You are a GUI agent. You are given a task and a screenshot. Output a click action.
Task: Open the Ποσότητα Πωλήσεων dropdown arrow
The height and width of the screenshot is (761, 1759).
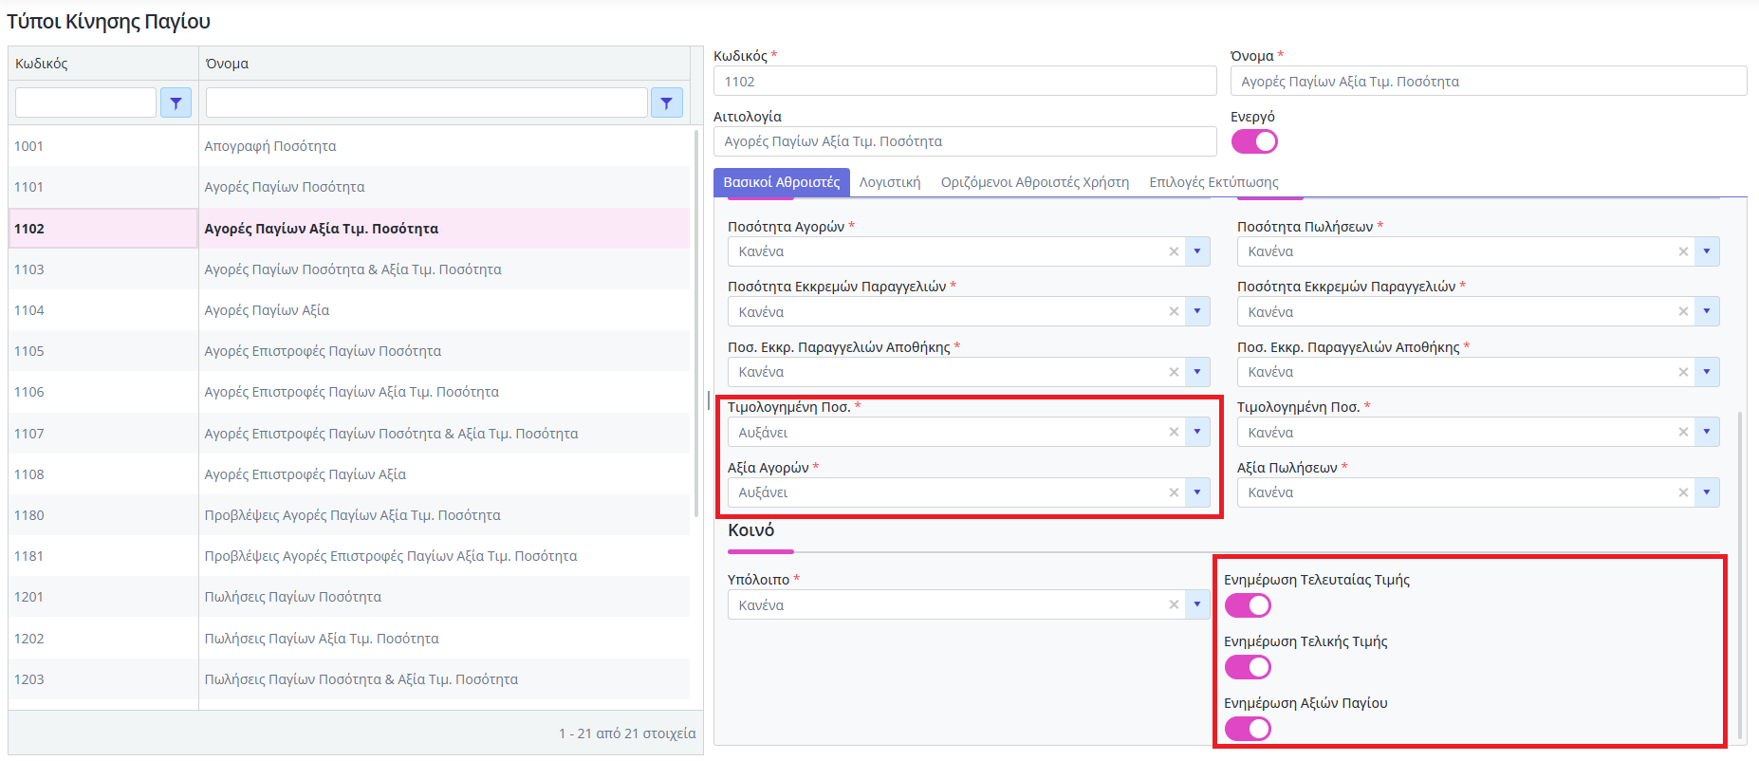[x=1707, y=251]
